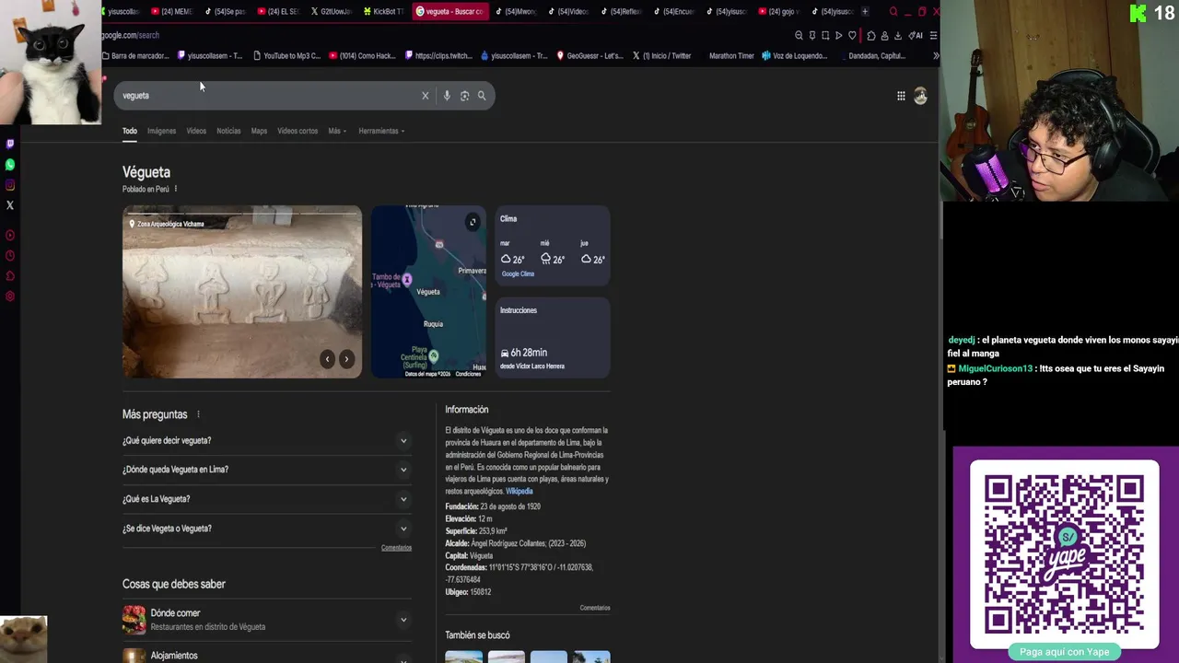Screen dimensions: 1179x663
Task: Show the next Végueta photo
Action: pyautogui.click(x=346, y=359)
